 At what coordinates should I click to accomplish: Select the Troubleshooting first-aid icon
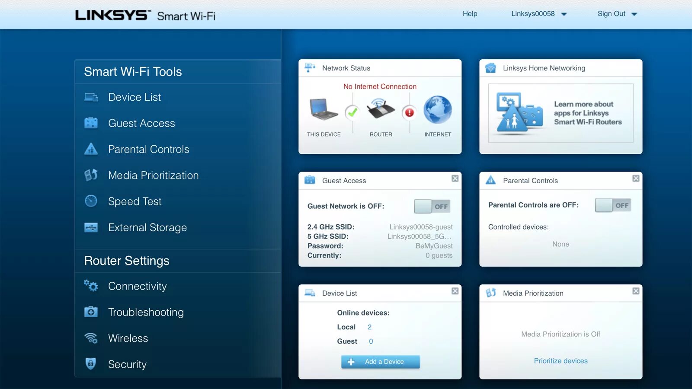(x=91, y=312)
